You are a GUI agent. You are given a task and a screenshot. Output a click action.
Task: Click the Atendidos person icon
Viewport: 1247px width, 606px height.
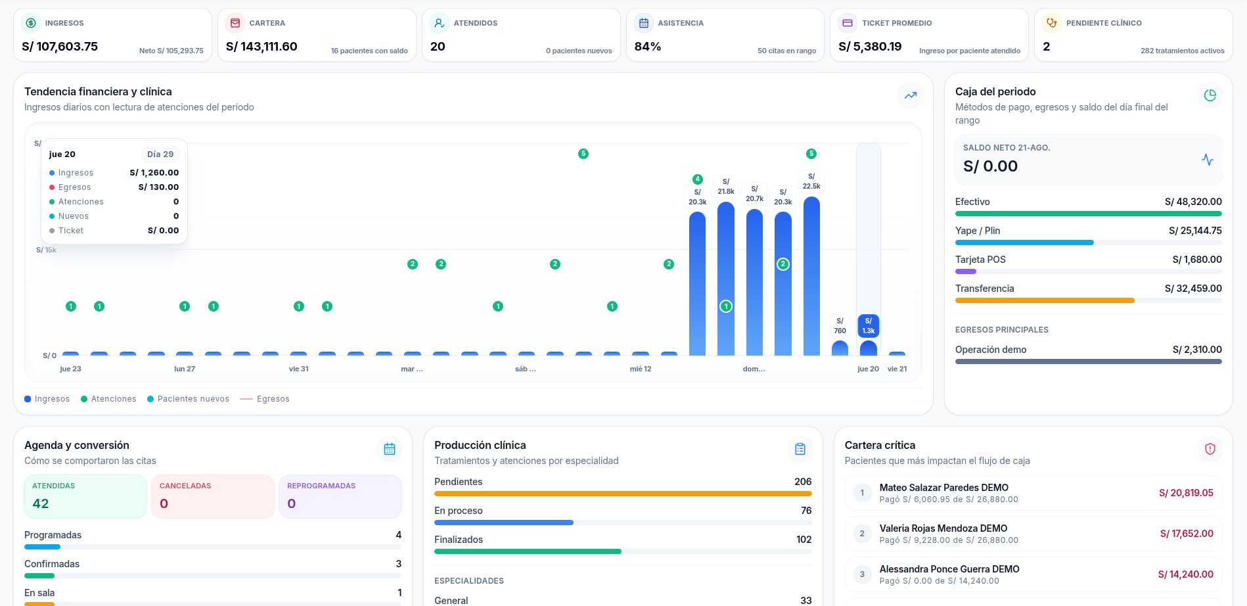click(x=440, y=23)
